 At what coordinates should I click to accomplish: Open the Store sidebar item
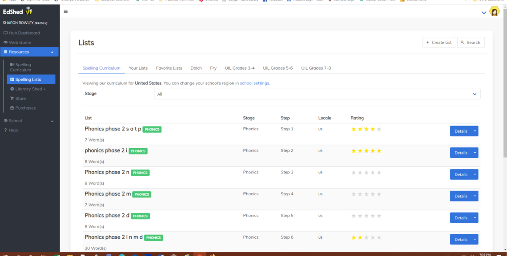18,98
